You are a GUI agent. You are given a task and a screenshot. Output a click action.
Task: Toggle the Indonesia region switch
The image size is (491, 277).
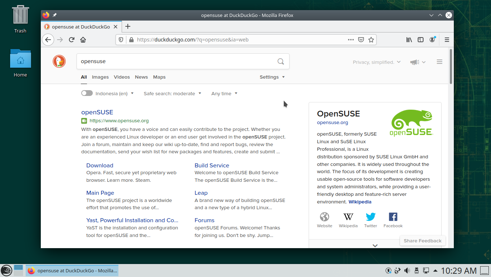(87, 93)
